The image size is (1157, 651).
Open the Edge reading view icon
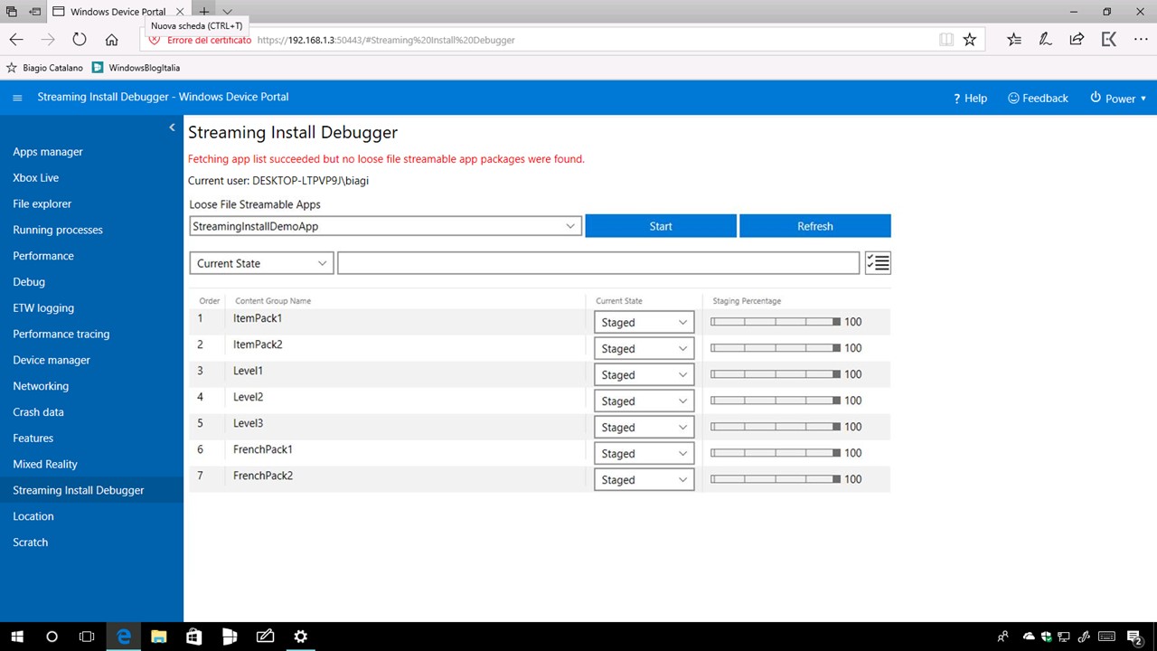[945, 40]
